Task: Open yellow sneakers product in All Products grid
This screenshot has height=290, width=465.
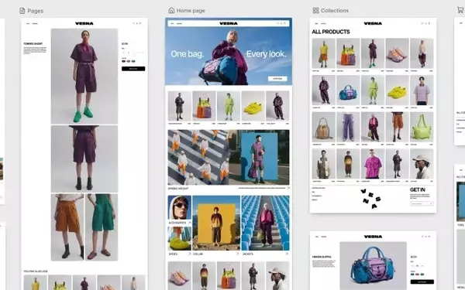Action: tap(397, 90)
